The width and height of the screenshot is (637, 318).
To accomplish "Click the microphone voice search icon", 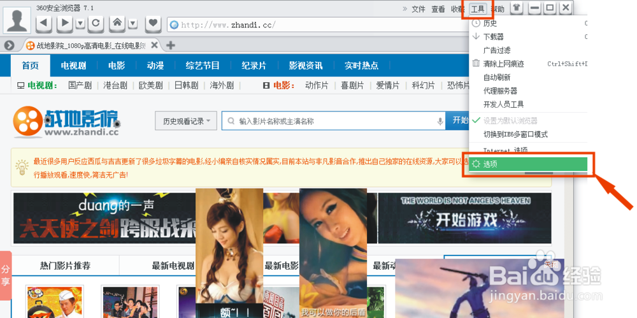I will [440, 121].
